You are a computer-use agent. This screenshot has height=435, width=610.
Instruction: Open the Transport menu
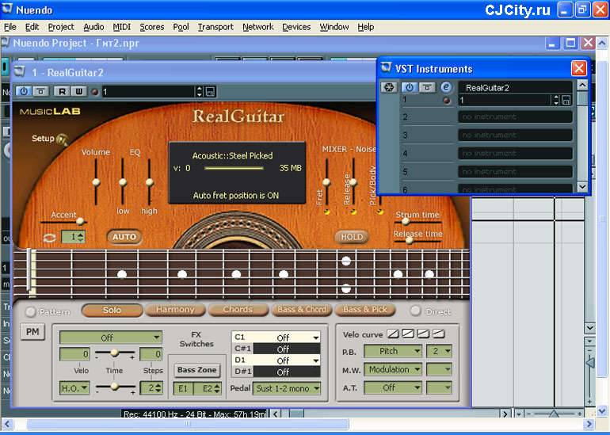[215, 27]
